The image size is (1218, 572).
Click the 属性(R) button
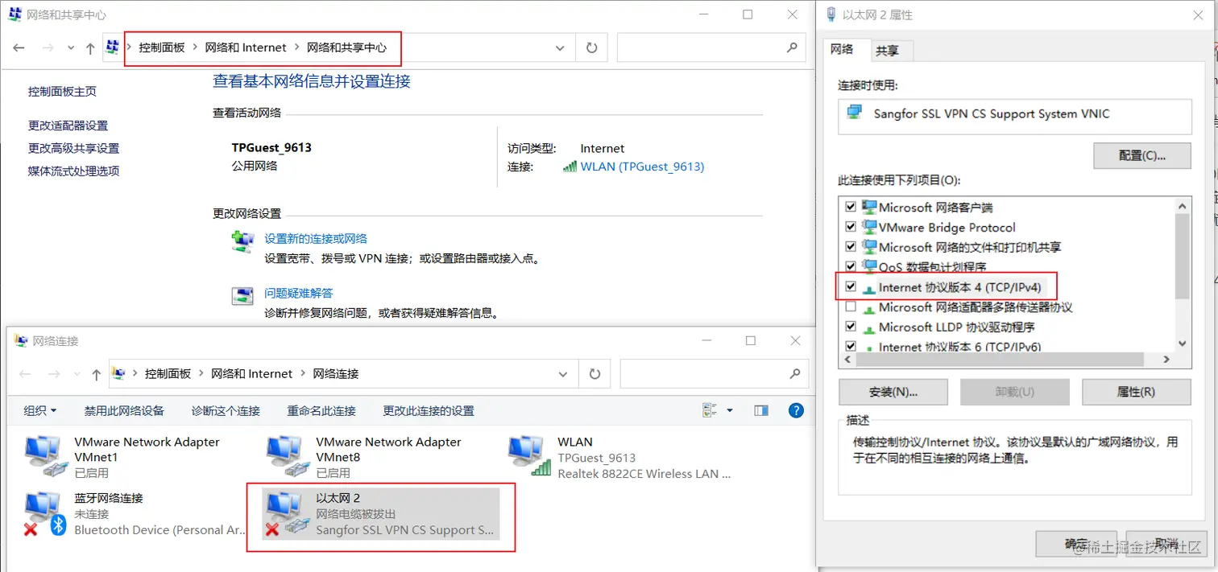[x=1136, y=392]
